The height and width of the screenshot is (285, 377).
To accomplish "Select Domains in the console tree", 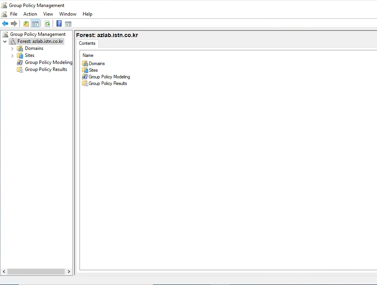I will pos(34,48).
